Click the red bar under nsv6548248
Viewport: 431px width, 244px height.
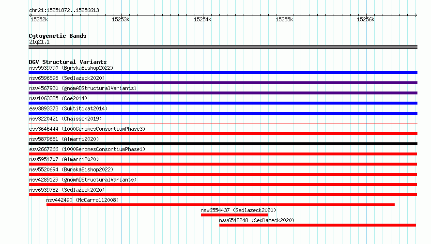[x=318, y=225]
